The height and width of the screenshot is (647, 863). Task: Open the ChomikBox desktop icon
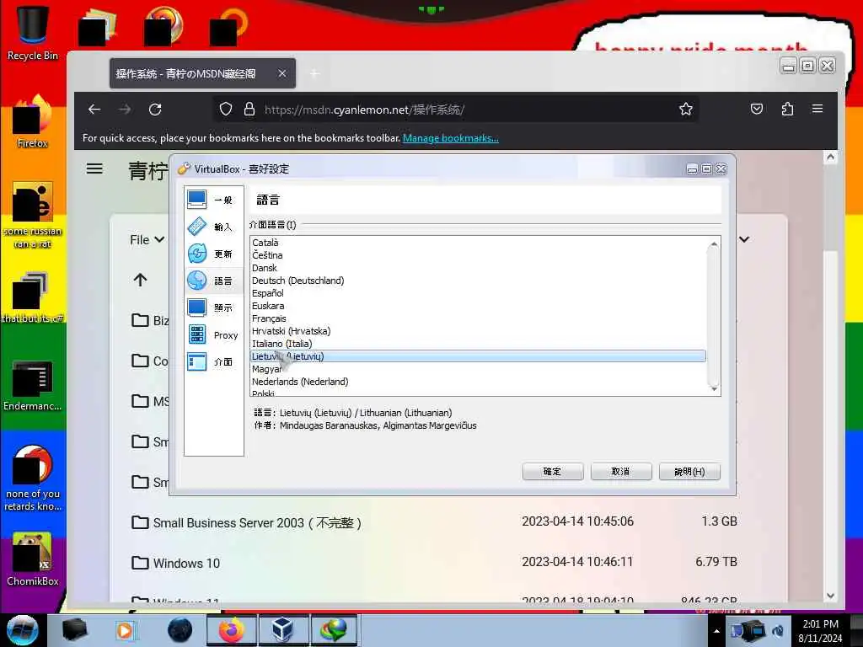tap(33, 559)
